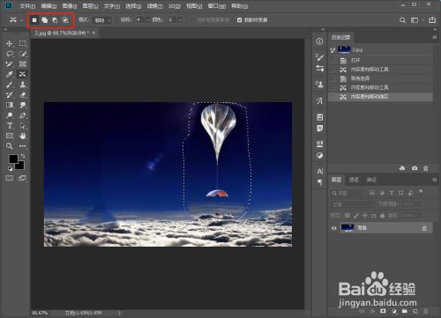441x318 pixels.
Task: Open layer filter kind dropdown
Action: point(346,193)
